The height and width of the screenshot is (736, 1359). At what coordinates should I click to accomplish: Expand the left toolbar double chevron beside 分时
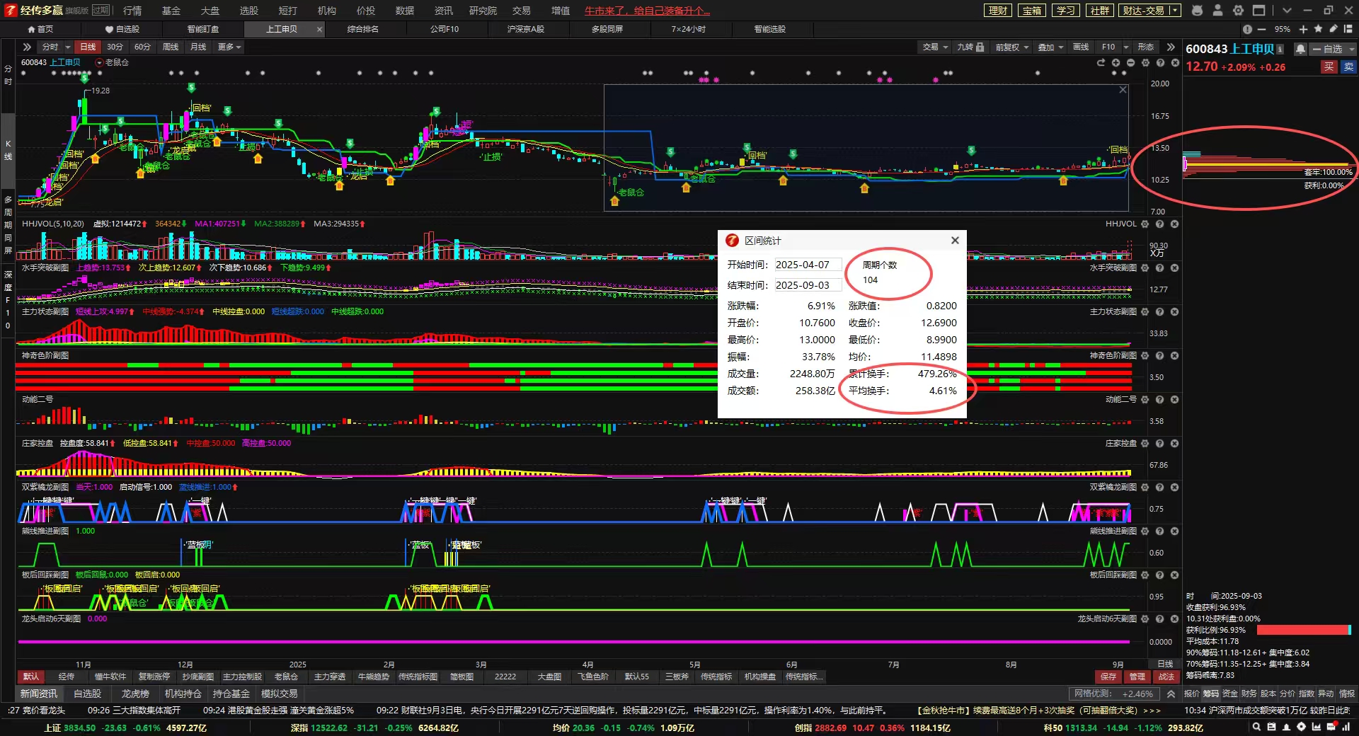27,47
